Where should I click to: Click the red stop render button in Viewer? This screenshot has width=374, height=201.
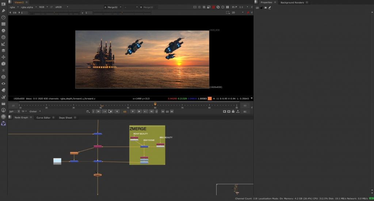(x=213, y=7)
